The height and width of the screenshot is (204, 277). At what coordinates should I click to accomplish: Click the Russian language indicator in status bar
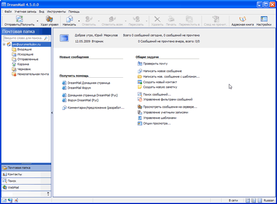click(269, 200)
